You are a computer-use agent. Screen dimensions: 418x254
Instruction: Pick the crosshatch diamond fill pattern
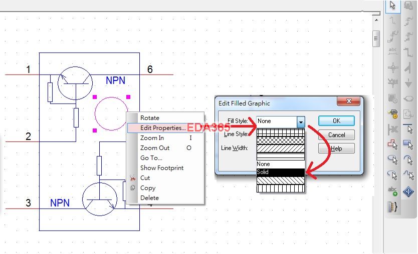(x=281, y=140)
